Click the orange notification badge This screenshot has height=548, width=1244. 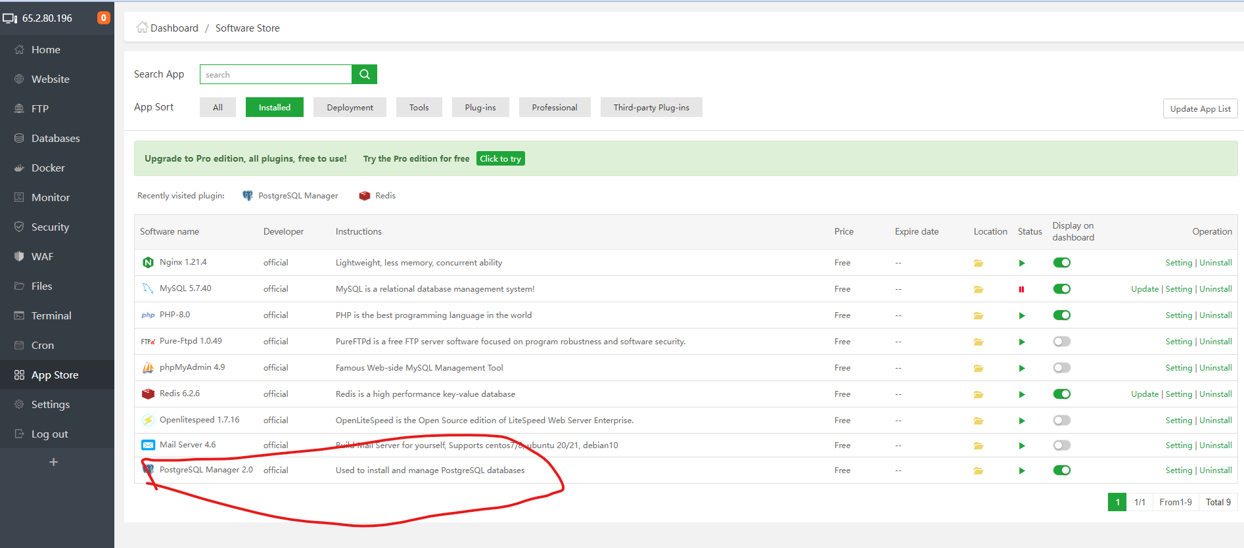coord(103,18)
